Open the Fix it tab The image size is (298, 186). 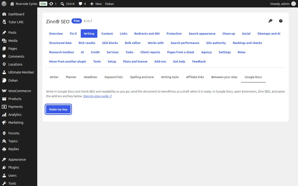[x=73, y=33]
